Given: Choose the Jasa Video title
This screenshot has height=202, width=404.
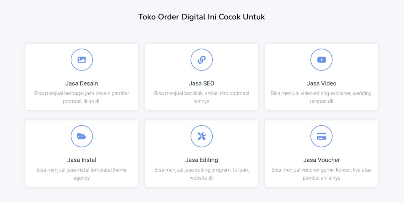Looking at the screenshot, I should pos(321,83).
